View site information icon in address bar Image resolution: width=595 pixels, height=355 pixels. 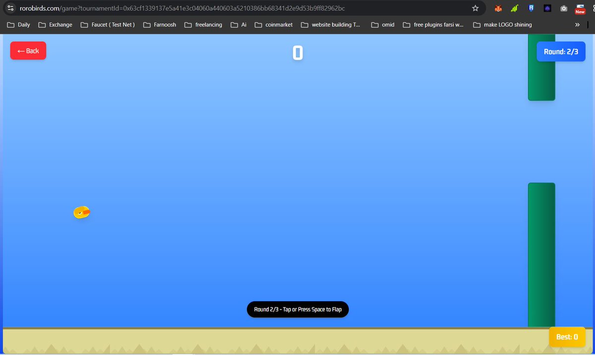tap(11, 8)
